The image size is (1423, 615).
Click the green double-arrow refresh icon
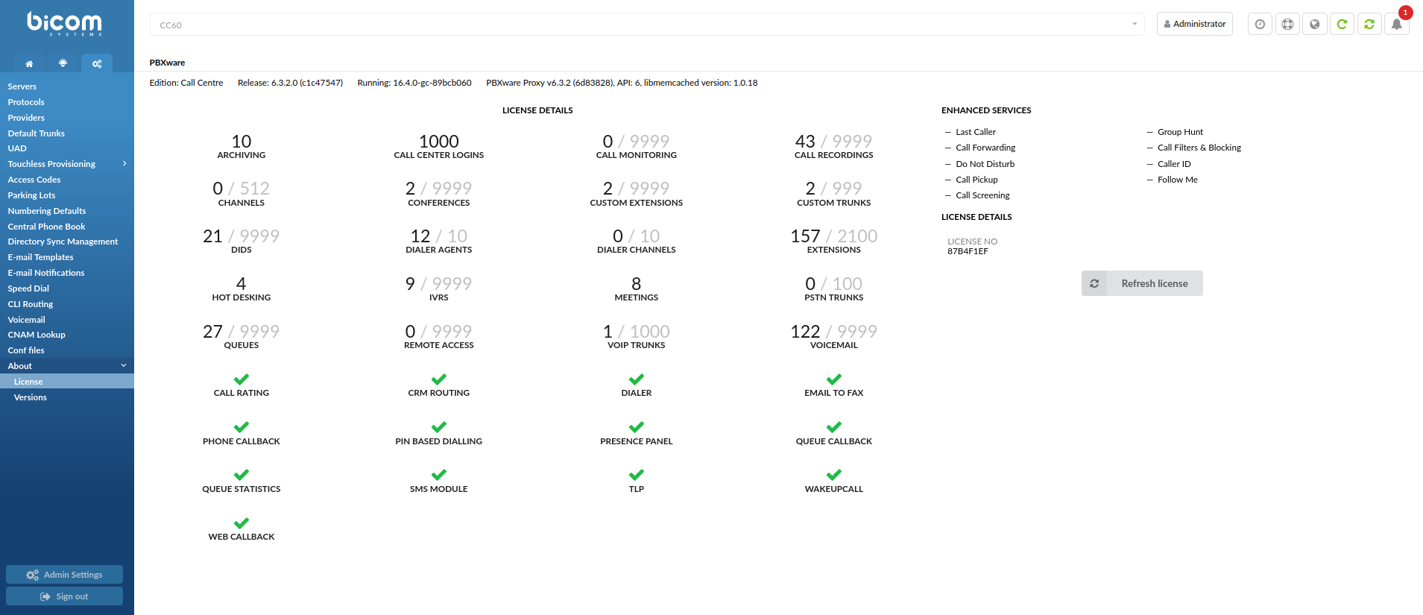1369,24
